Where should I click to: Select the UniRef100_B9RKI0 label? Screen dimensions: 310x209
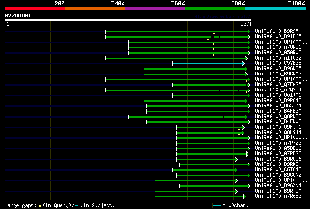coord(278,164)
